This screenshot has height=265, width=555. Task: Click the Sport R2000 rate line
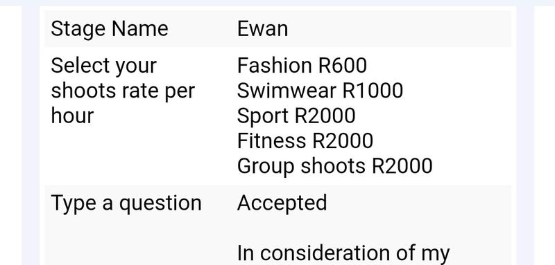pyautogui.click(x=296, y=116)
